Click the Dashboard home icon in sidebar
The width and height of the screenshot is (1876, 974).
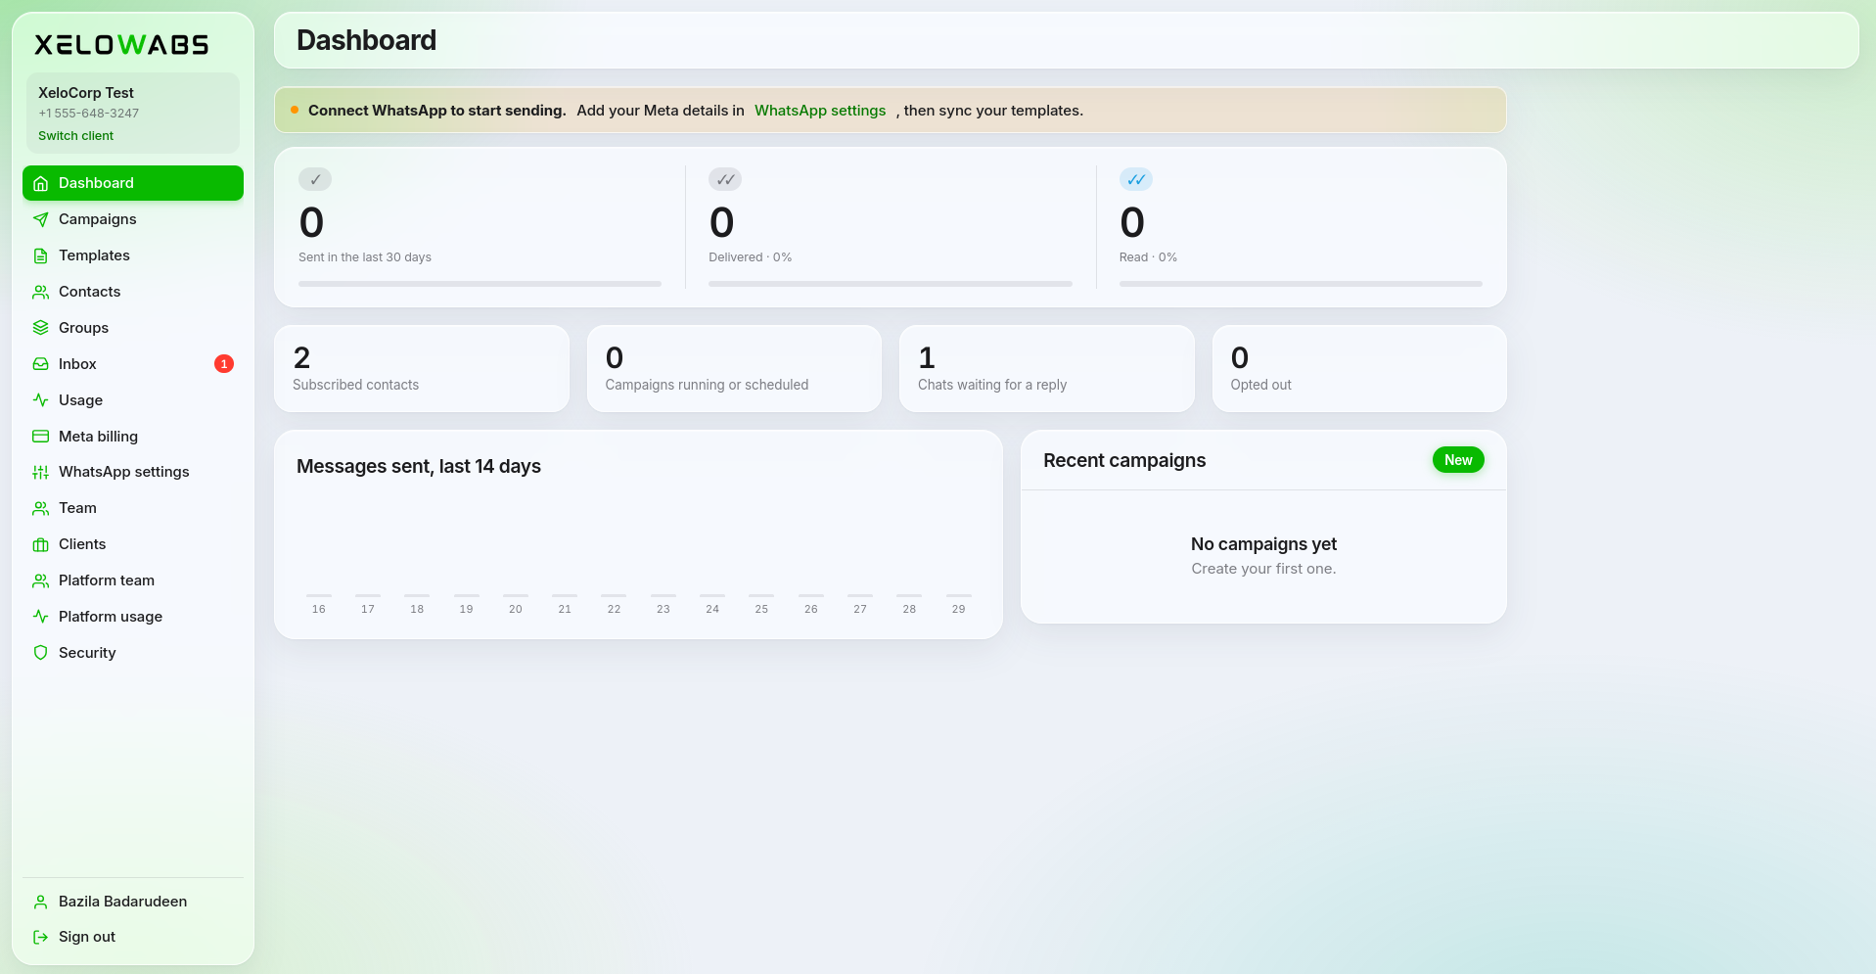click(x=40, y=183)
